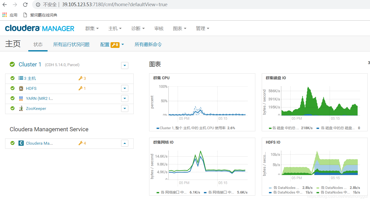Open the Cloudera Ma... service link
Viewport: 370px width, 201px height.
[x=39, y=143]
